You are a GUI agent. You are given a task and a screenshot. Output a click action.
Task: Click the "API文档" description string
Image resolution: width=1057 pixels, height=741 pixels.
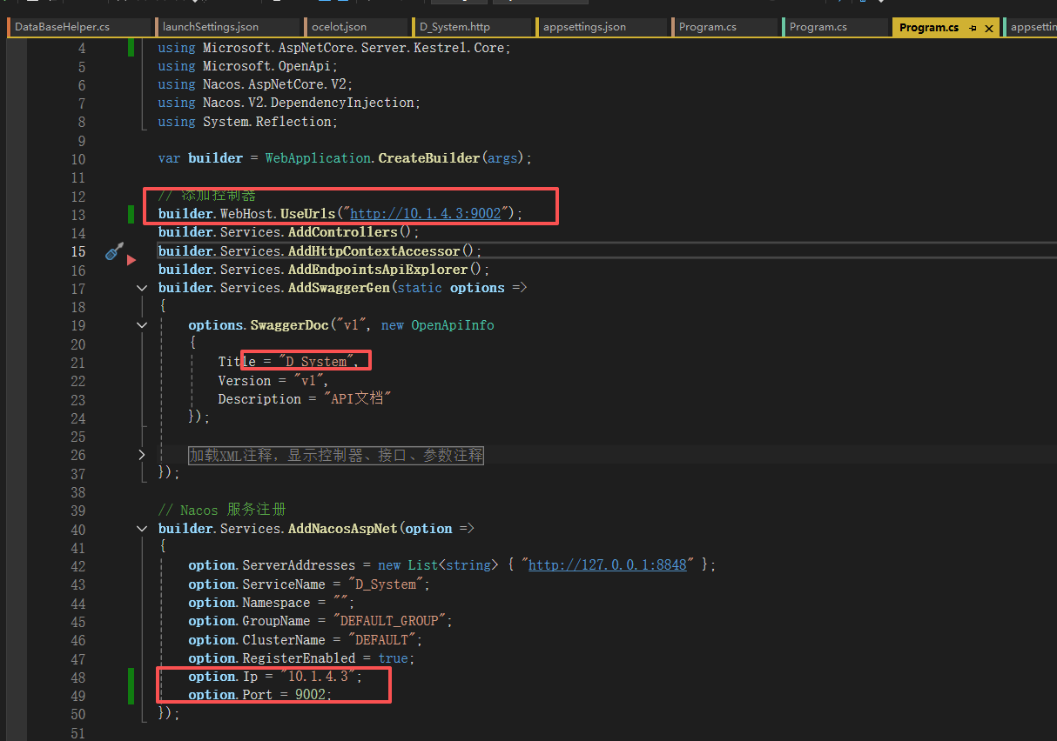point(358,399)
